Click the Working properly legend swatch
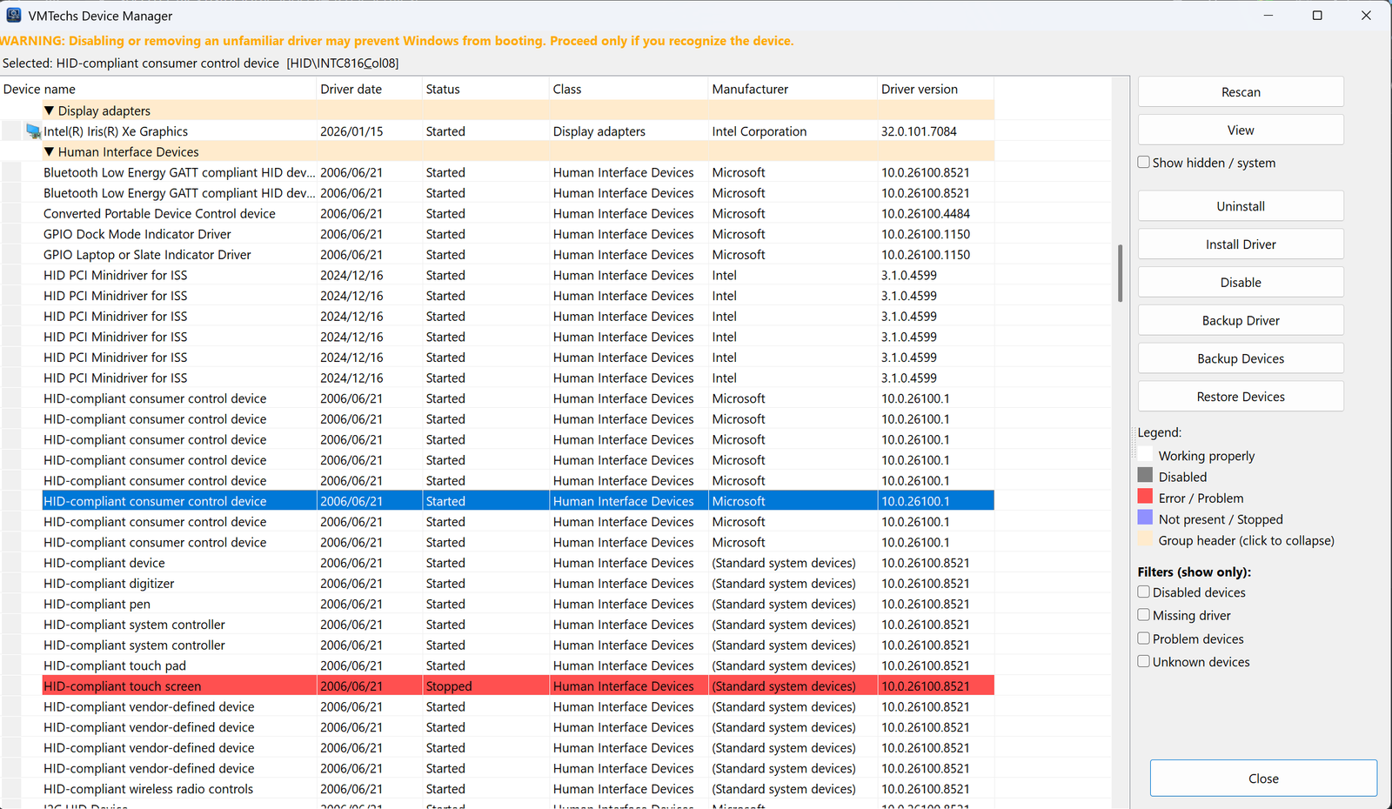This screenshot has width=1392, height=809. click(1145, 454)
